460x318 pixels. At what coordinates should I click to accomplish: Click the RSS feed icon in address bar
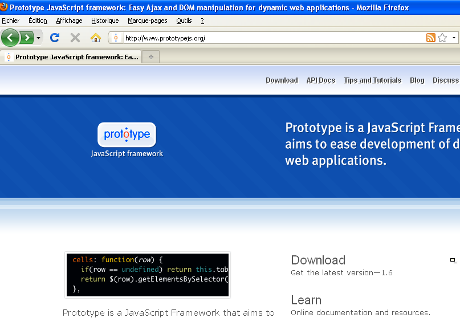click(431, 38)
